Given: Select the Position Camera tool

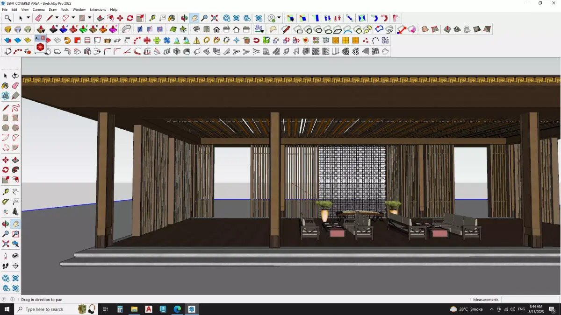Looking at the screenshot, I should 6,256.
